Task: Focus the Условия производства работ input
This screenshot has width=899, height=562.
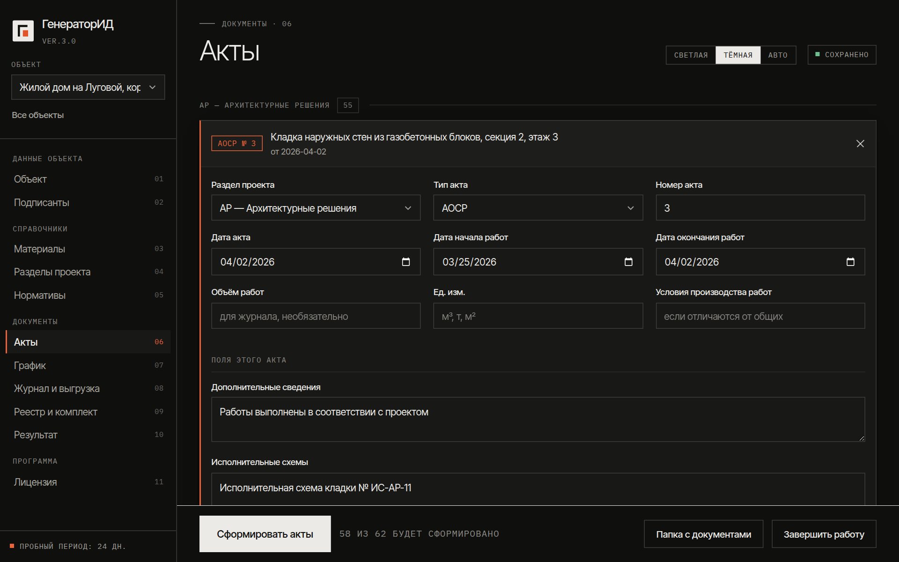Action: 760,316
